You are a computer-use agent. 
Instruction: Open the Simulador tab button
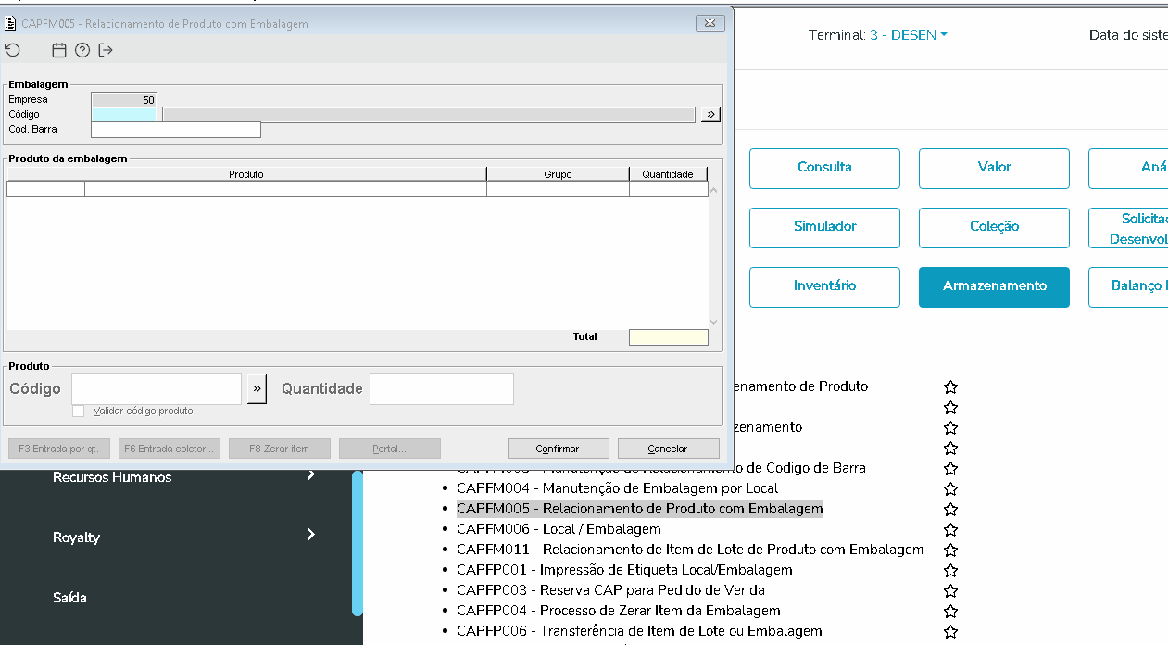coord(824,227)
